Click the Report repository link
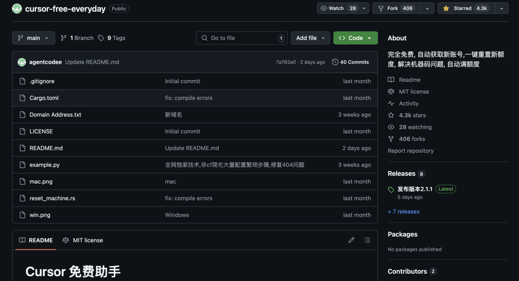This screenshot has width=519, height=281. tap(411, 151)
